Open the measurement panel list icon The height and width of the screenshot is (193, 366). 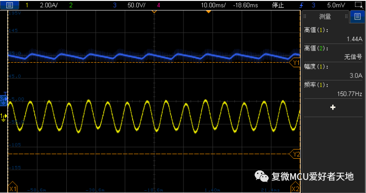click(x=357, y=16)
